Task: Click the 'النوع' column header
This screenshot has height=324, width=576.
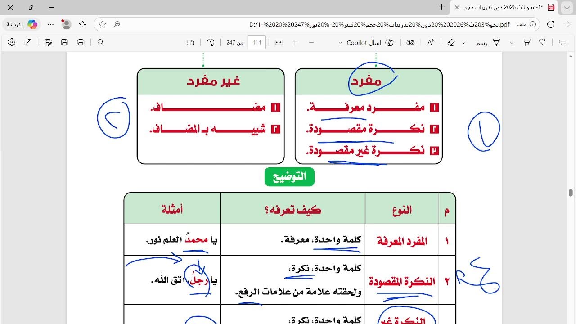Action: click(x=402, y=210)
